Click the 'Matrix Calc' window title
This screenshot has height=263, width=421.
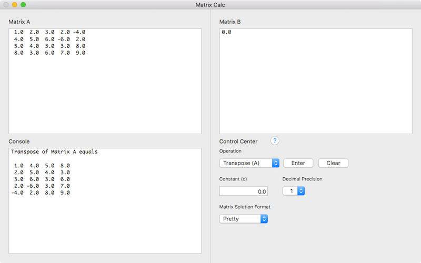pyautogui.click(x=210, y=5)
